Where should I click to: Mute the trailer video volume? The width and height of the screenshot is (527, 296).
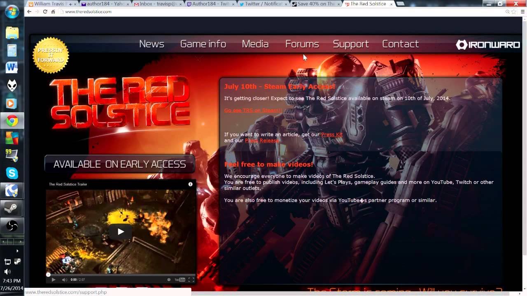pyautogui.click(x=64, y=280)
